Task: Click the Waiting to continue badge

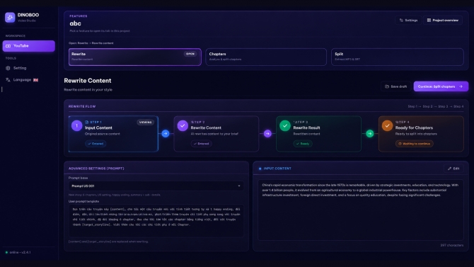Action: [415, 144]
